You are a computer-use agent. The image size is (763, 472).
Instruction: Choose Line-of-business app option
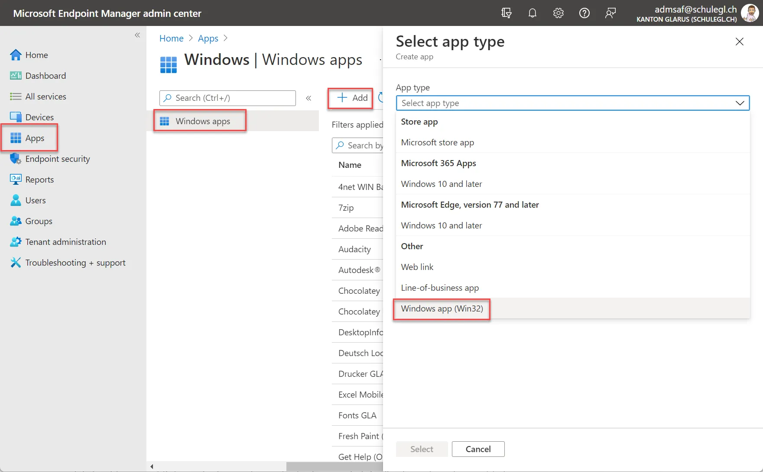[573, 288]
